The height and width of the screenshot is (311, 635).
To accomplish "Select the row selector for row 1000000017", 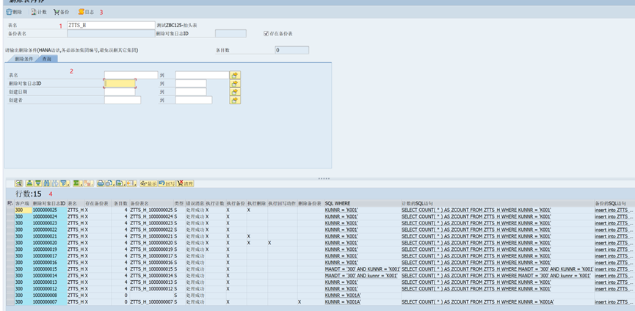I will pos(10,256).
